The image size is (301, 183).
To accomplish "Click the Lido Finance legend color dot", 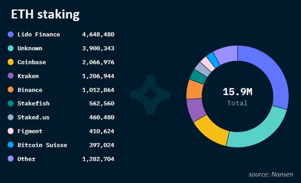I will pyautogui.click(x=11, y=34).
